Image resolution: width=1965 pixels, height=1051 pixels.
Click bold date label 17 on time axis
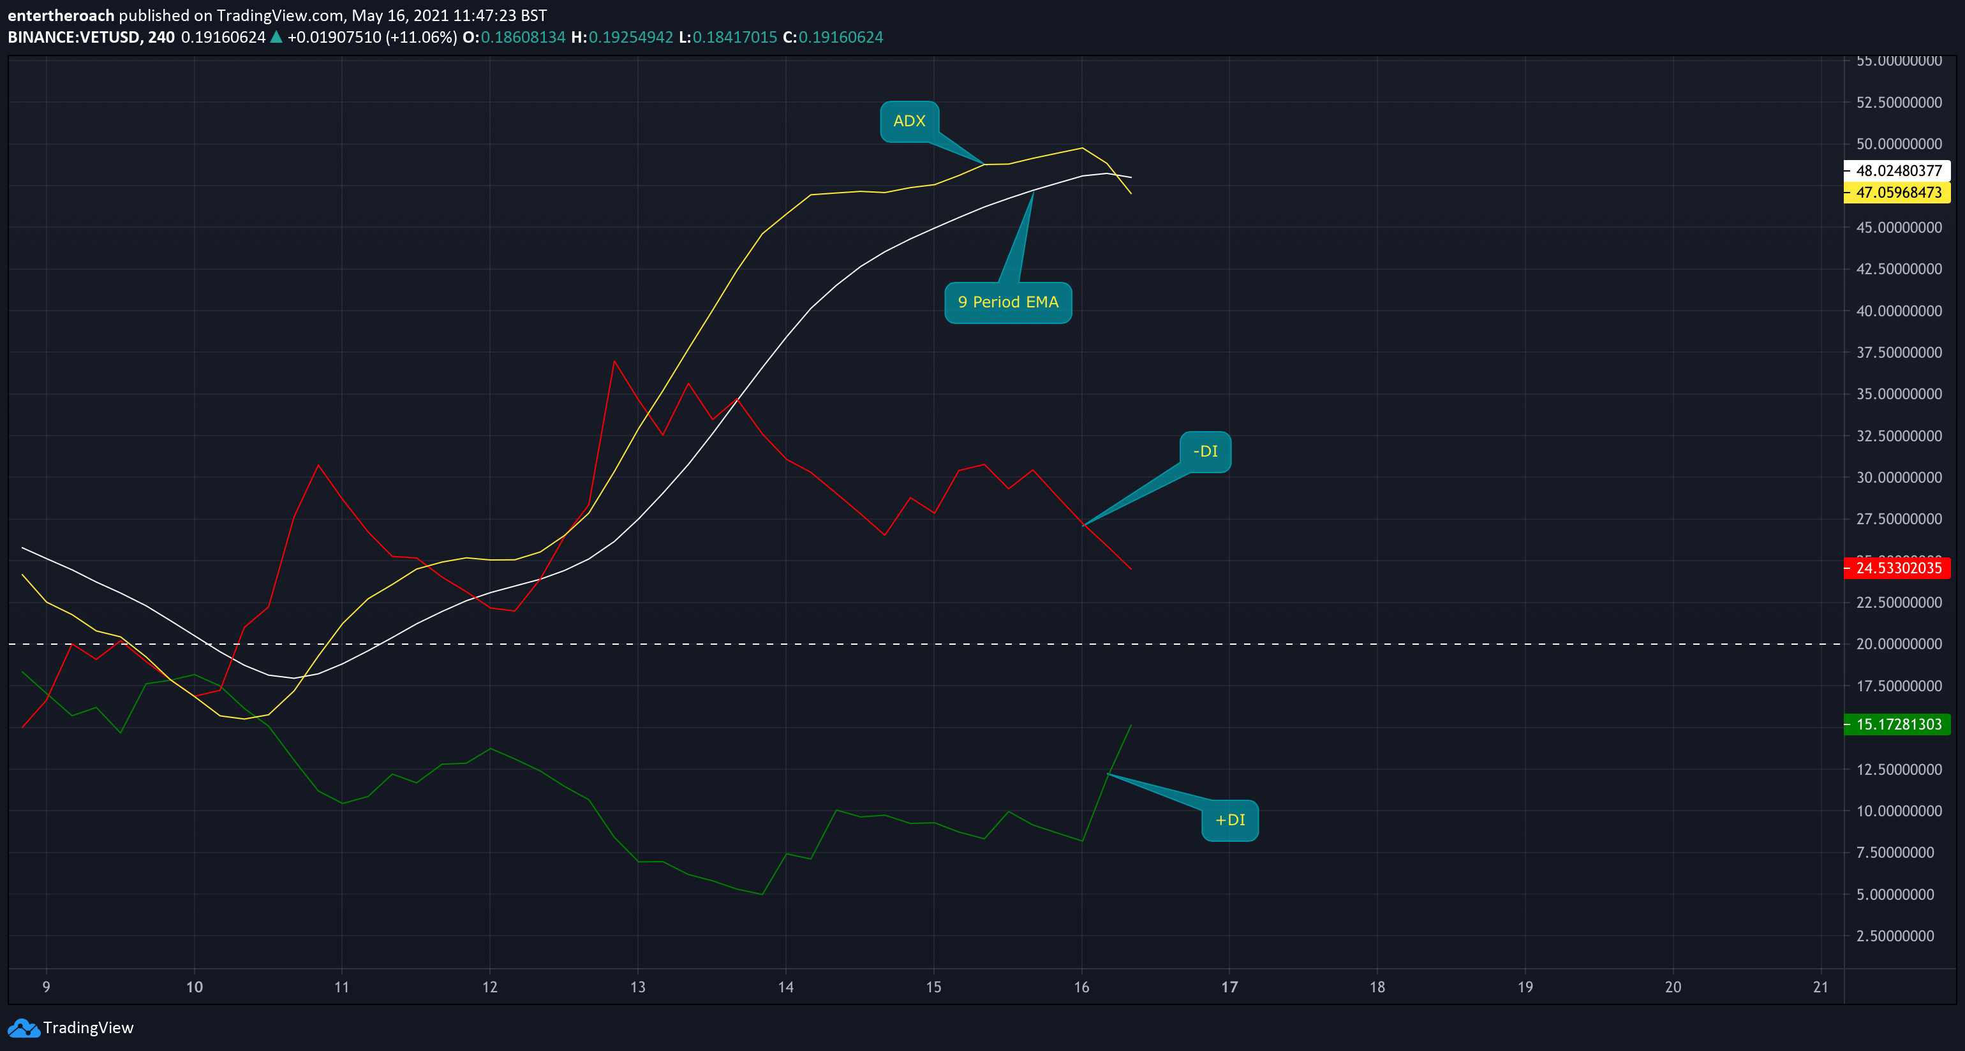point(1229,987)
